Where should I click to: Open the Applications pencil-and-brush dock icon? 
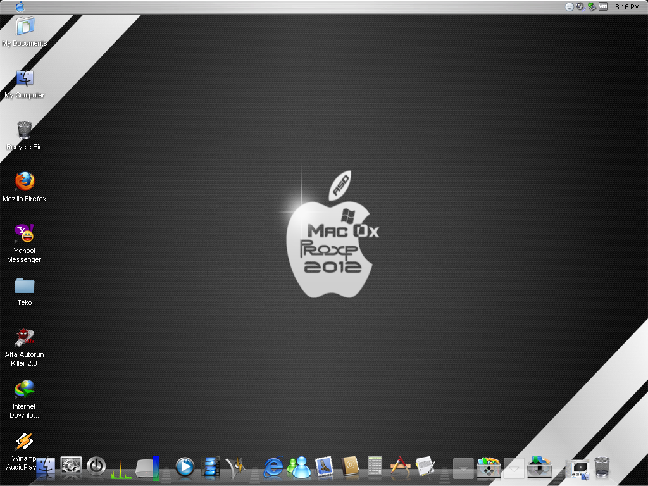400,466
